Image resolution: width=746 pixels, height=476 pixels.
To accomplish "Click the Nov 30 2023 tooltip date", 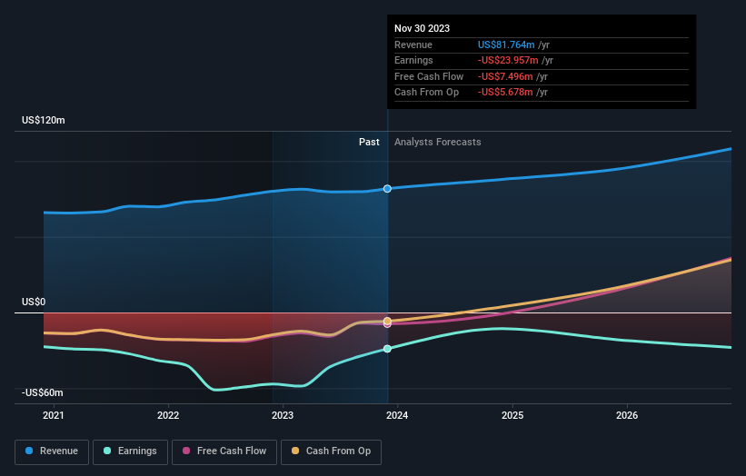I will (422, 28).
